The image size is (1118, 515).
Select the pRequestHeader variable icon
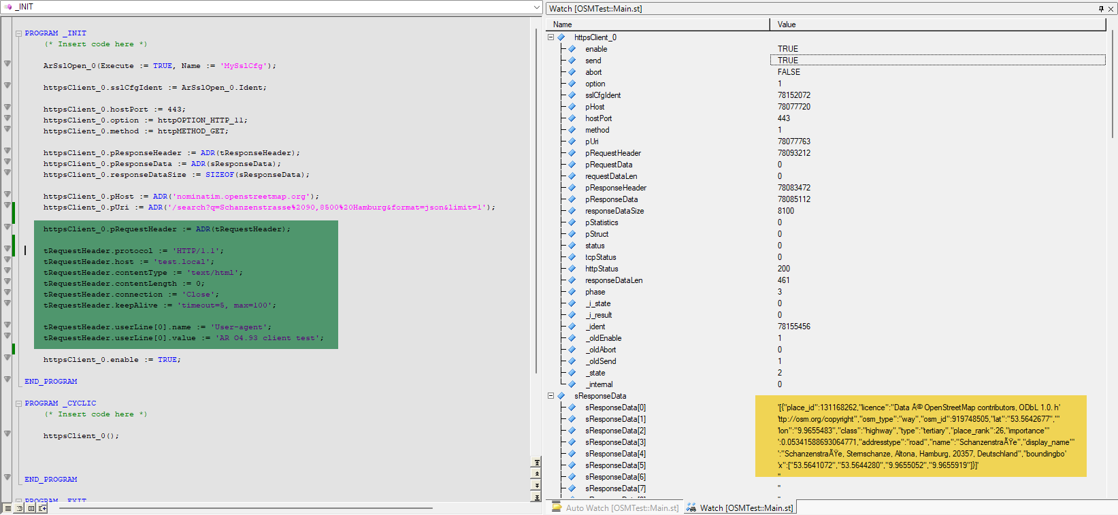(572, 153)
